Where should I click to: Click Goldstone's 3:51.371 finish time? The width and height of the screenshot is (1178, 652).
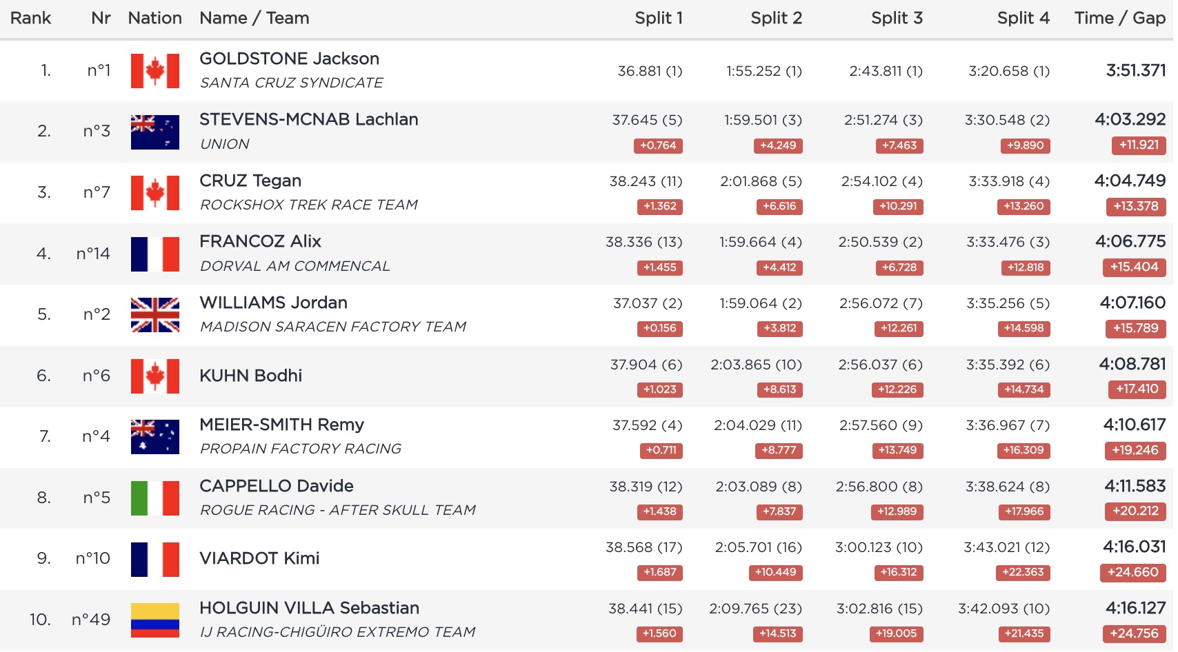tap(1135, 71)
